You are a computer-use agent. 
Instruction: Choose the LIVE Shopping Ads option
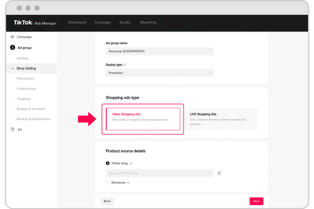[x=222, y=119]
